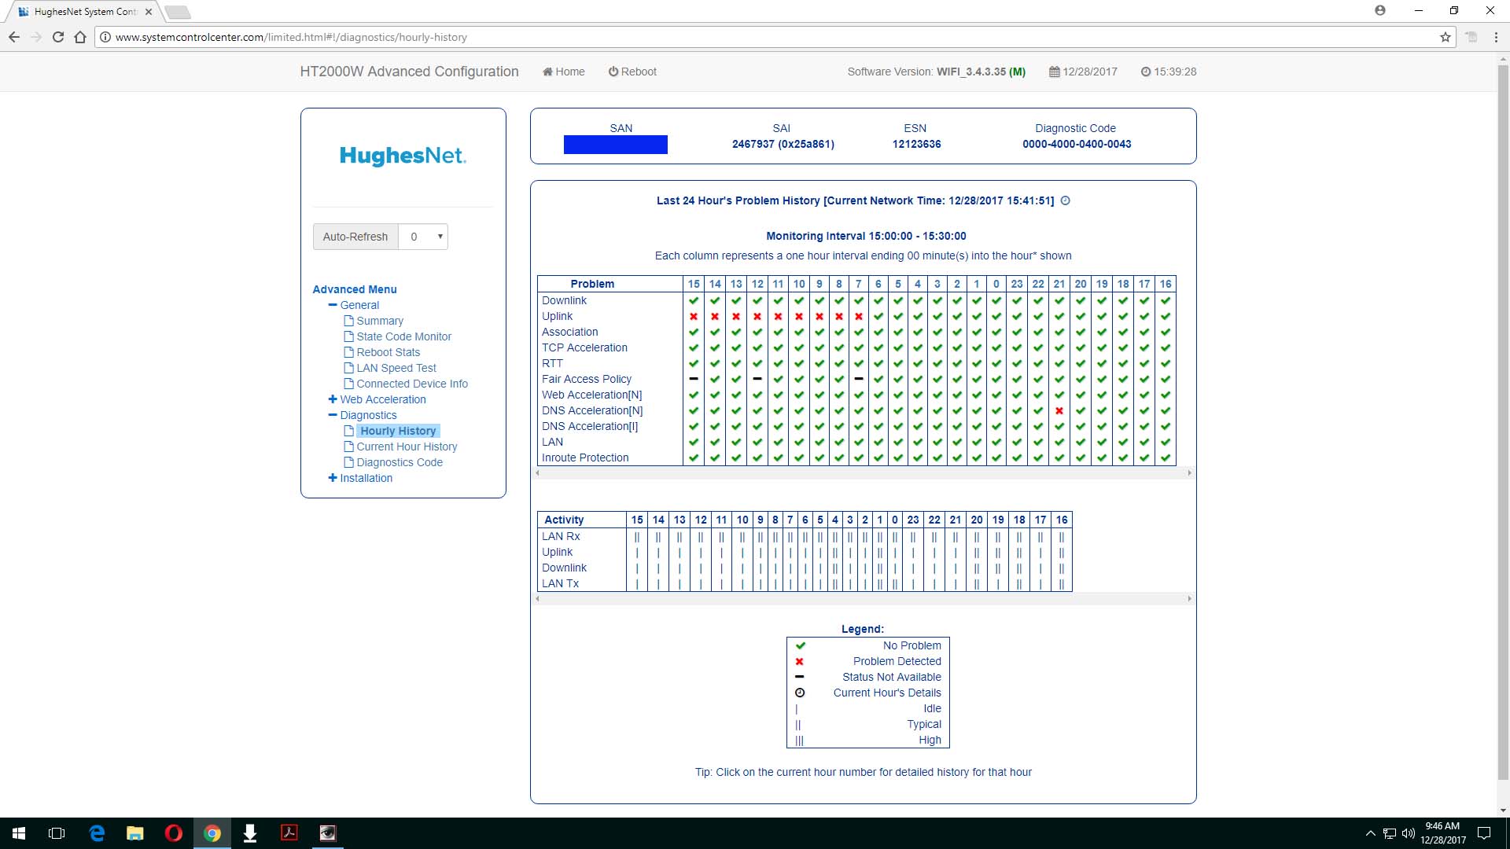Click the red X for Uplink at hour 15
Screen dimensions: 1510x849
point(694,316)
